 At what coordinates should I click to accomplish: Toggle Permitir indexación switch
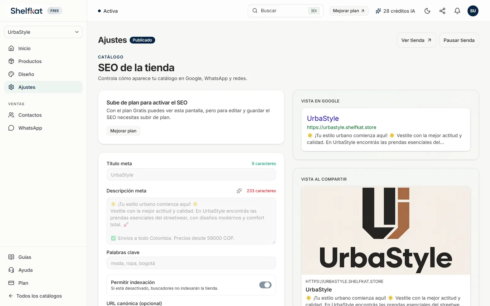click(265, 285)
